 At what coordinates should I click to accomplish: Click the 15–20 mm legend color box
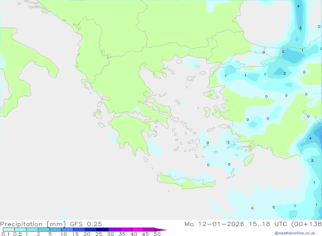(79, 230)
